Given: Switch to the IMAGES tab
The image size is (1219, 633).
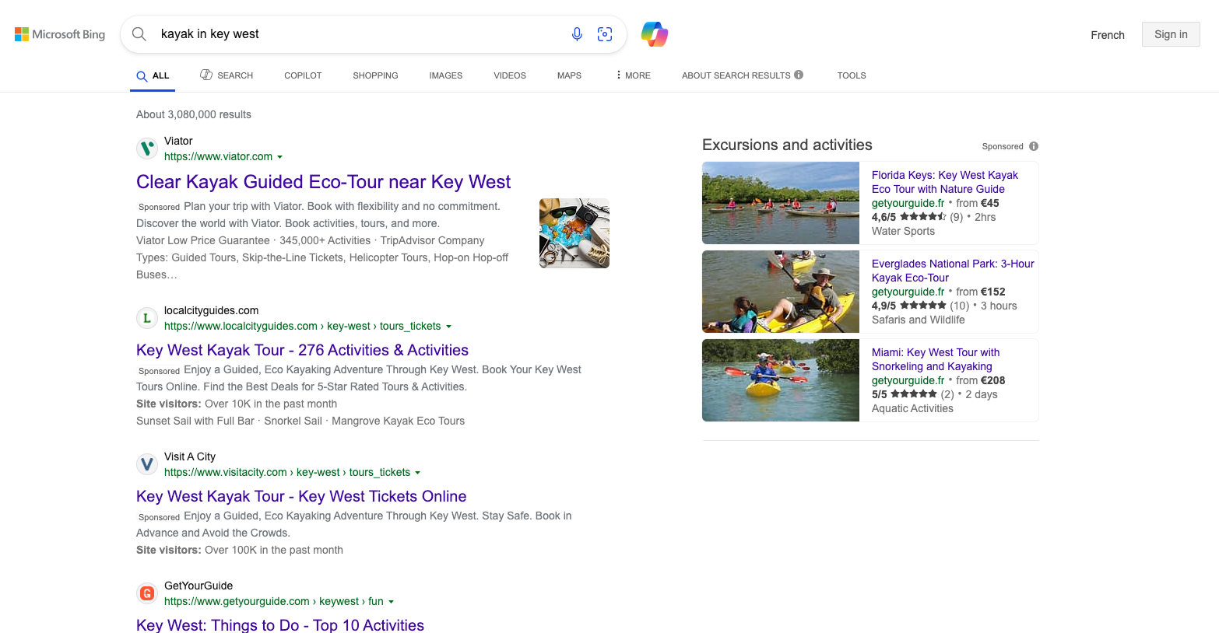Looking at the screenshot, I should pos(446,75).
